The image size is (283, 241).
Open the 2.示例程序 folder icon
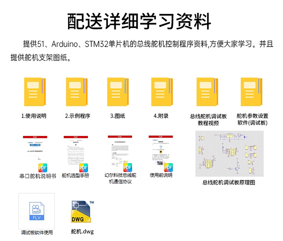[77, 92]
